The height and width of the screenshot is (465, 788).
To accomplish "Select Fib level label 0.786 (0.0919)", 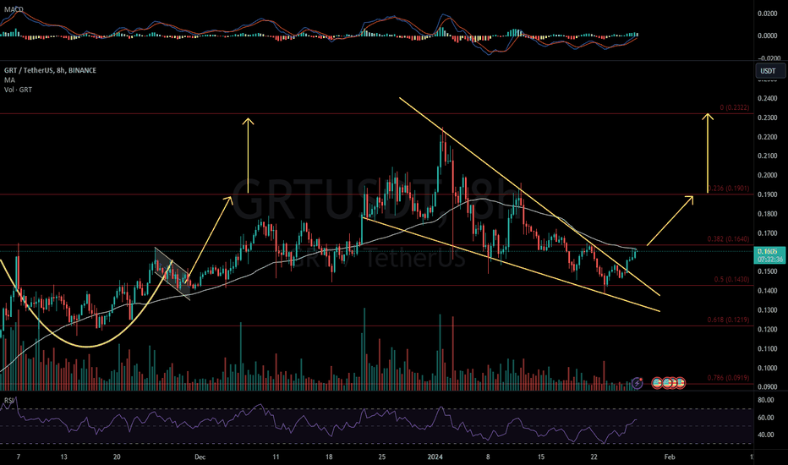I will (728, 378).
